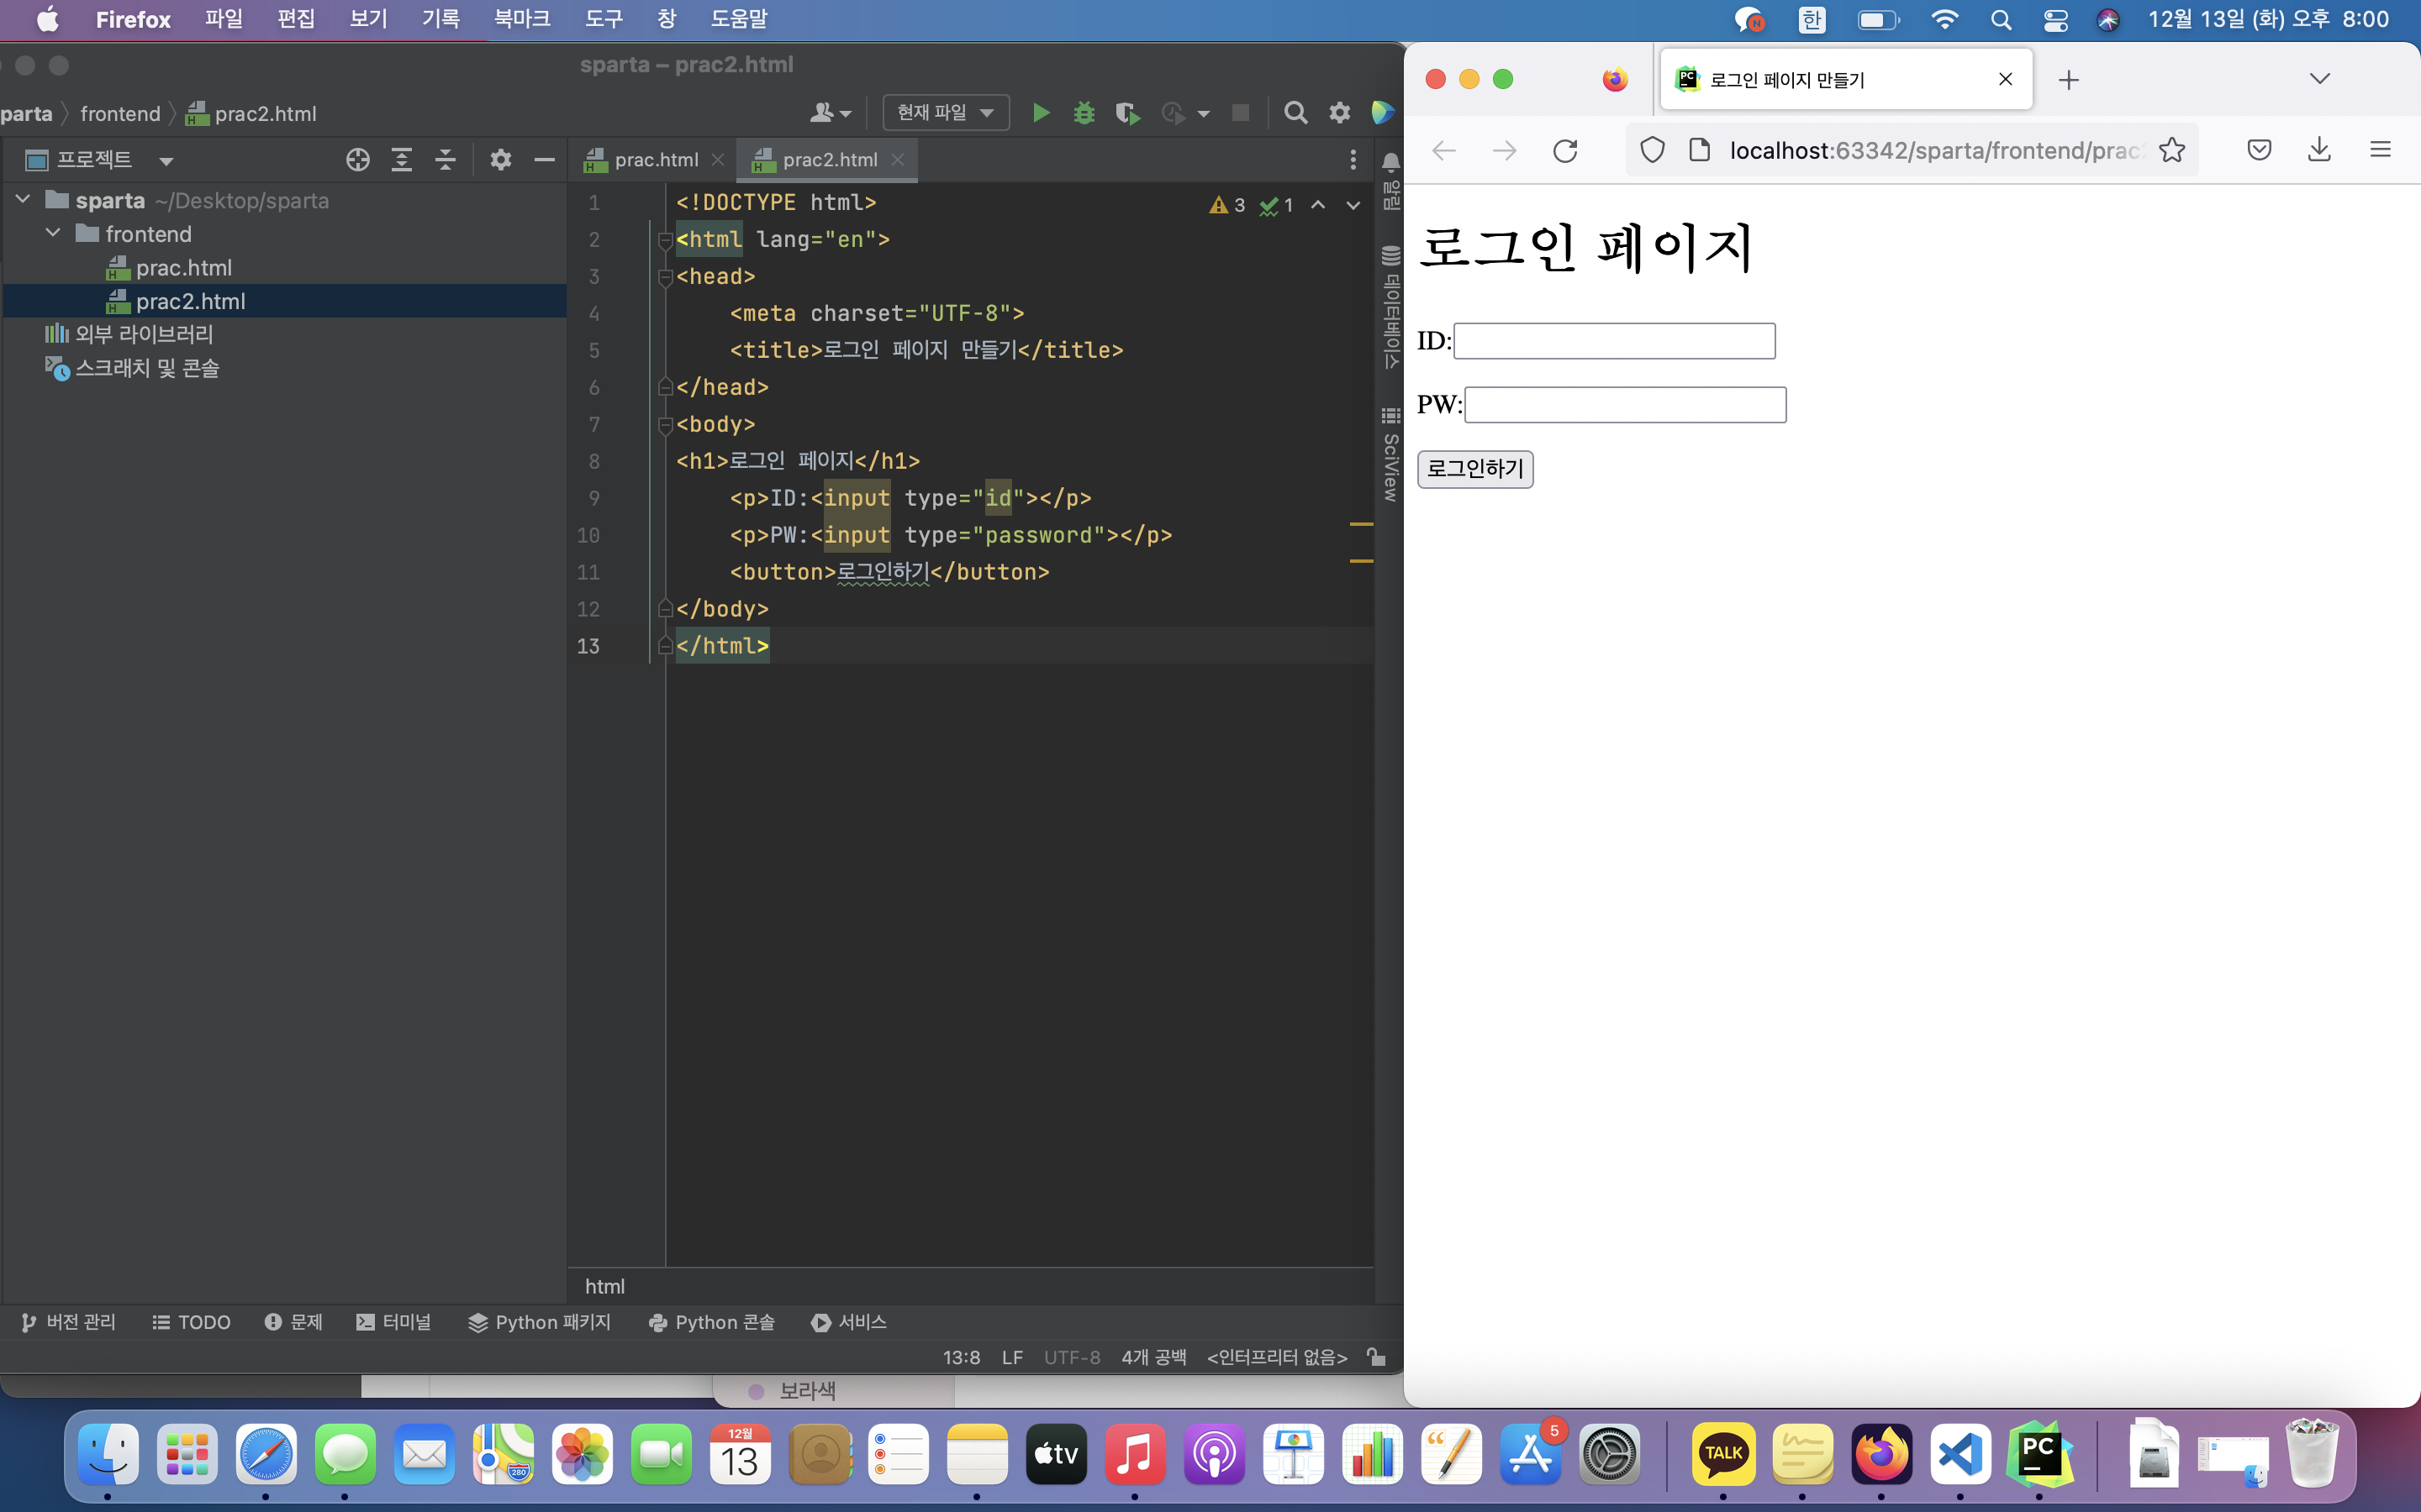Open the SciView side panel
This screenshot has width=2421, height=1512.
(x=1390, y=455)
